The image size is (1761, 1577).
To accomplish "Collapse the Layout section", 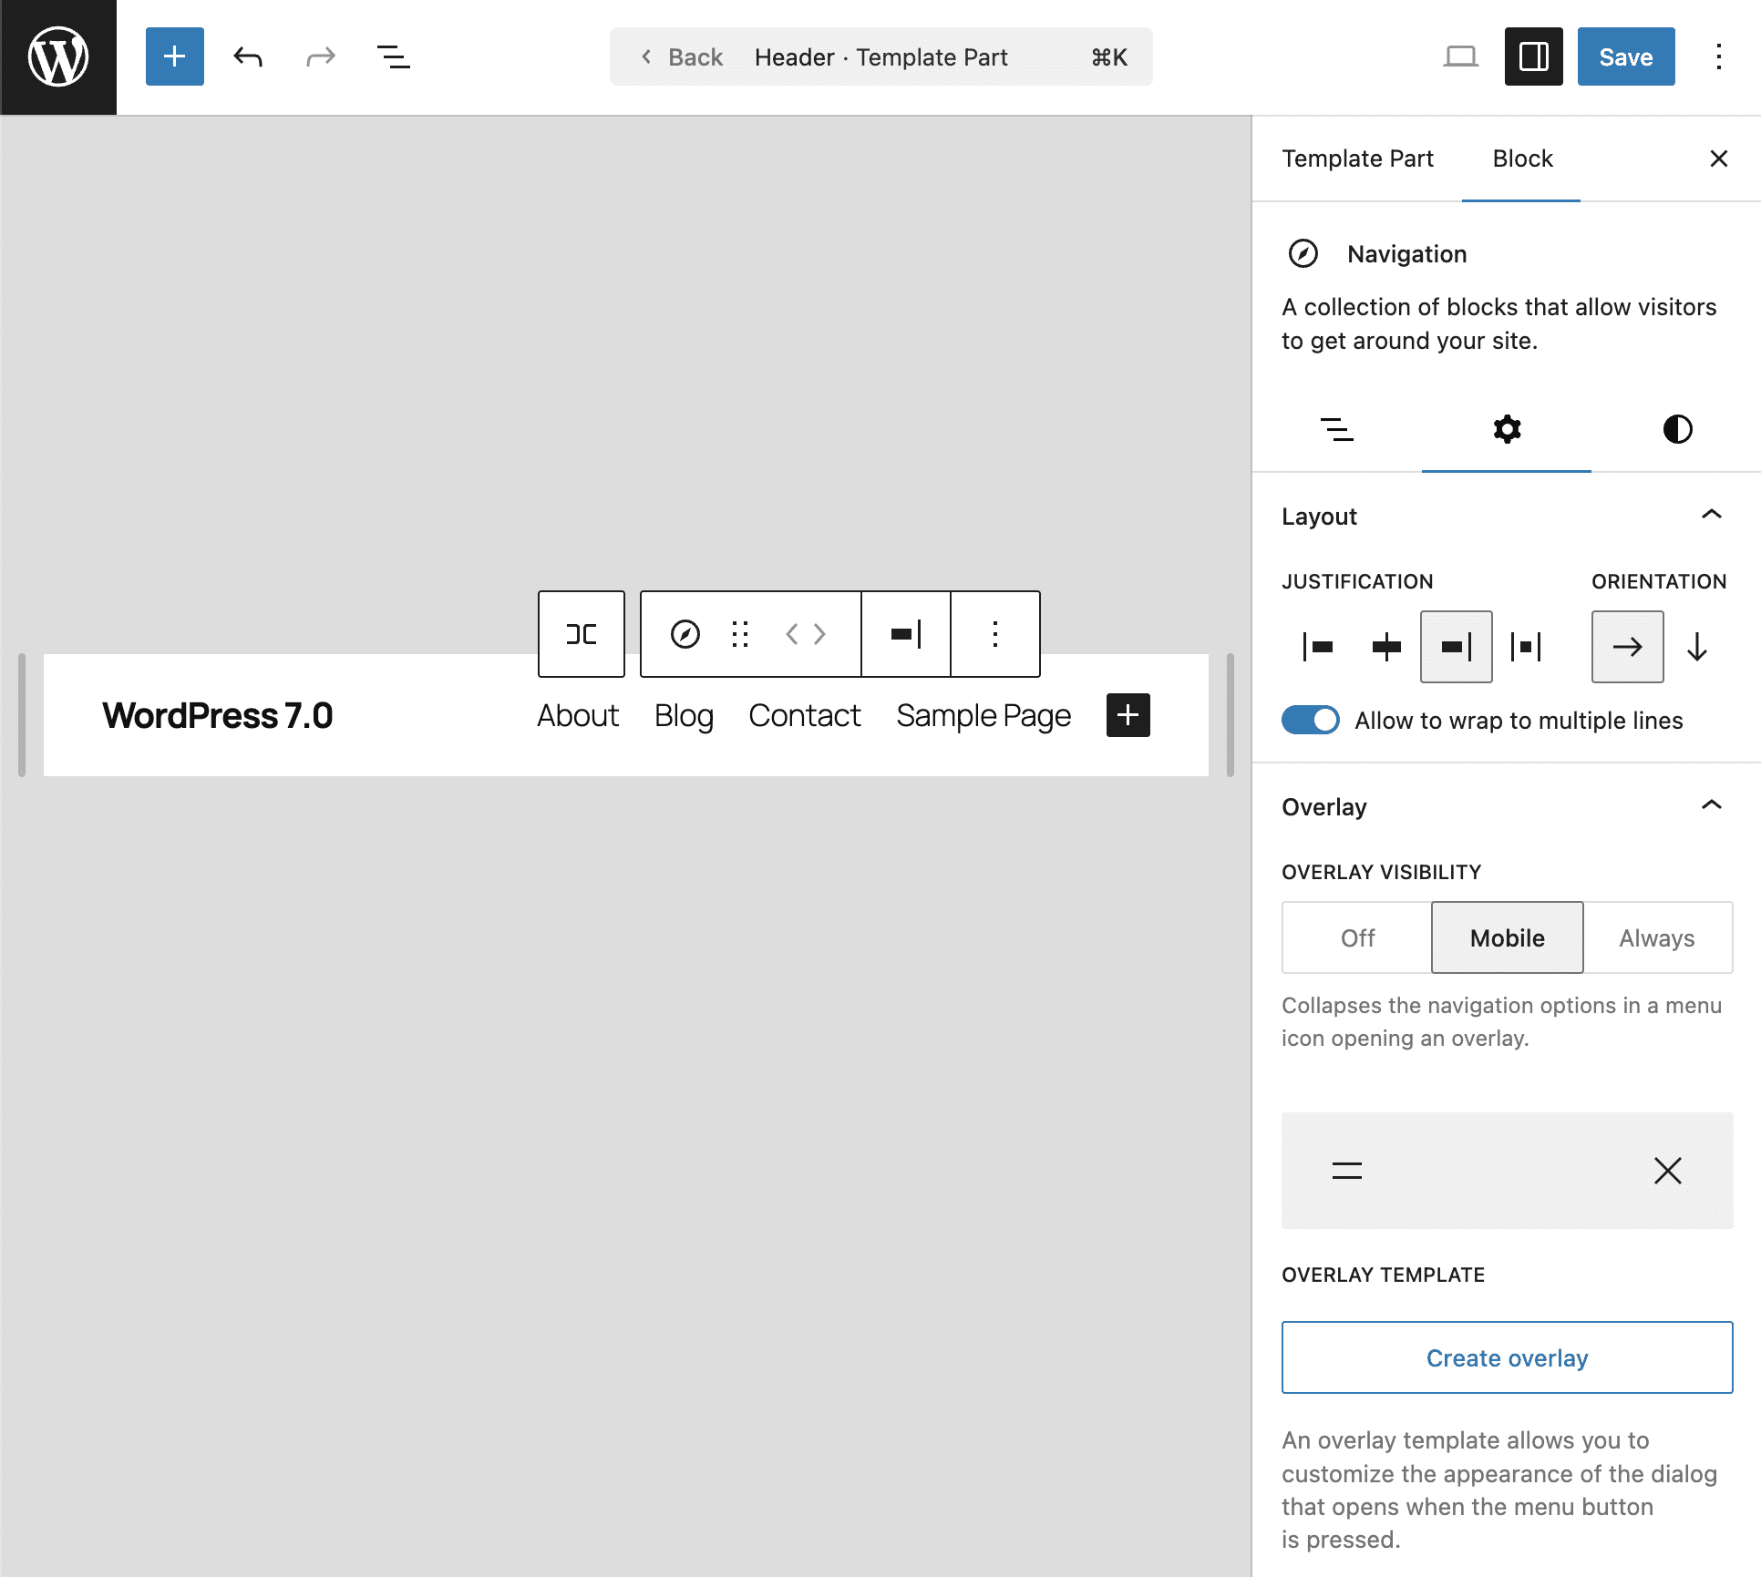I will tap(1712, 515).
